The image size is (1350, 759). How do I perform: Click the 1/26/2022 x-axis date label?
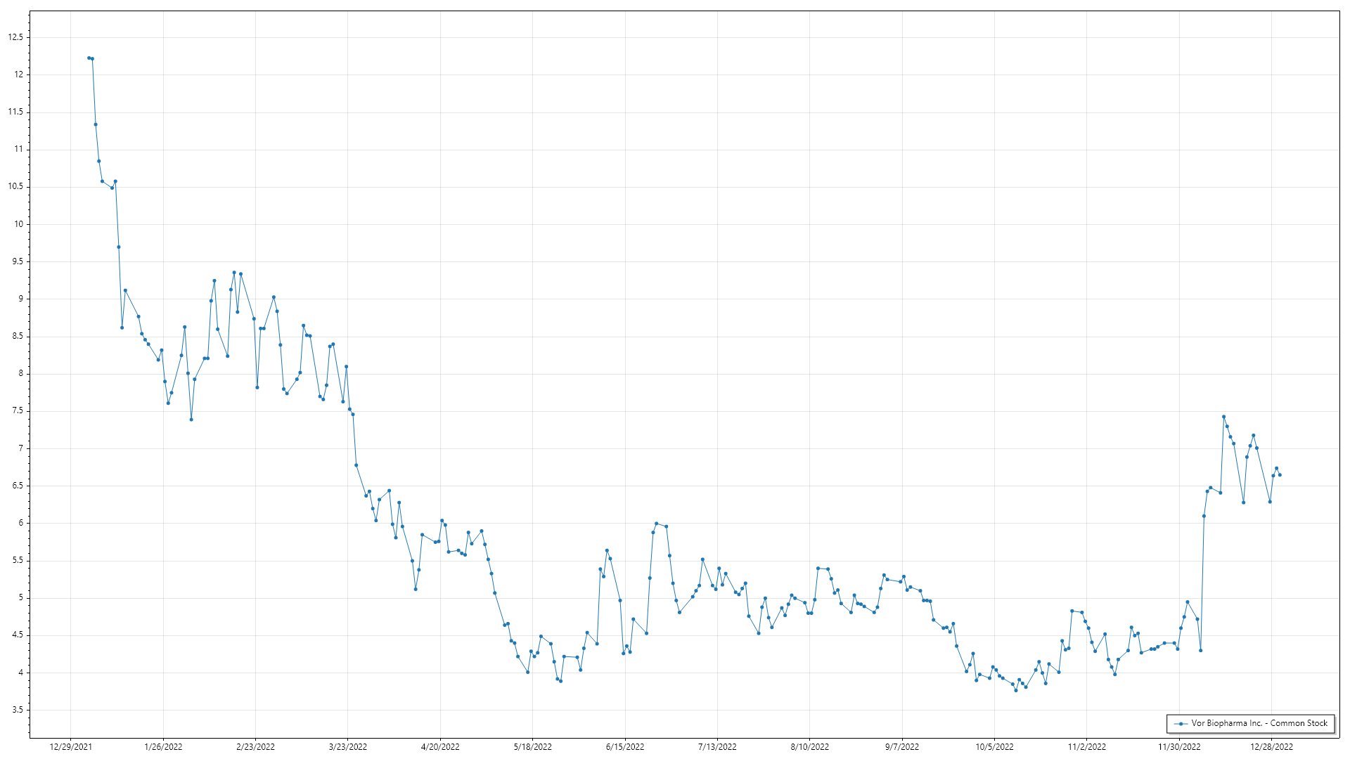tap(163, 747)
